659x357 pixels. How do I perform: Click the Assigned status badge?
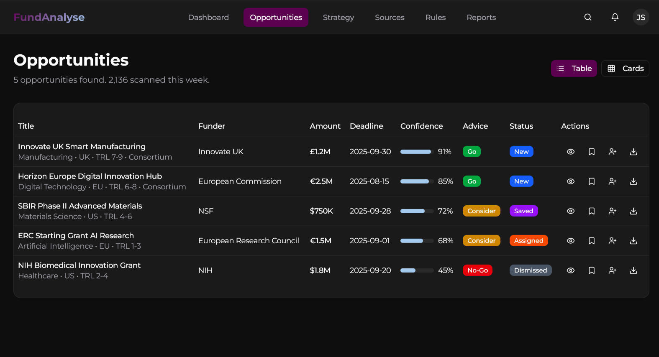point(528,241)
